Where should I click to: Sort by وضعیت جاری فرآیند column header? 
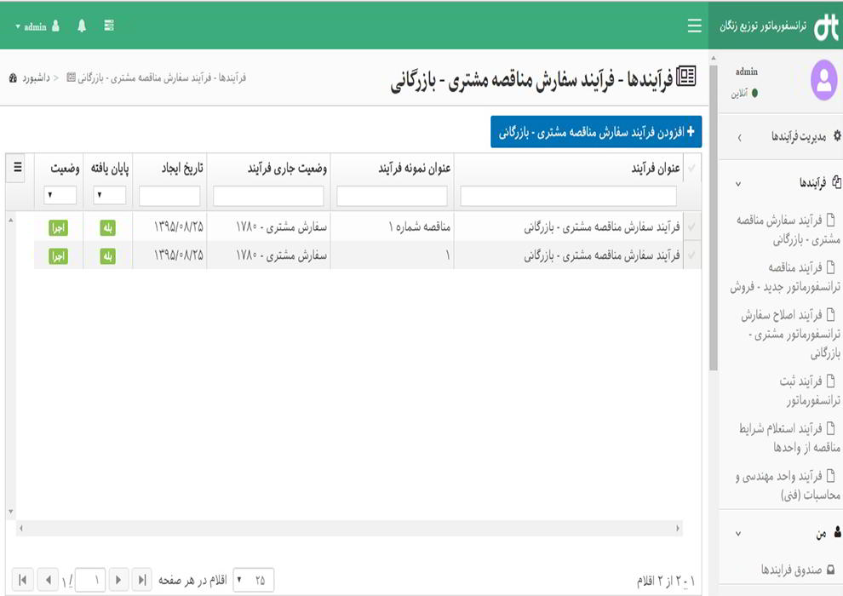[287, 169]
